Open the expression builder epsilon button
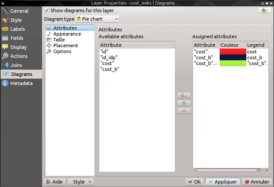 coord(184,95)
